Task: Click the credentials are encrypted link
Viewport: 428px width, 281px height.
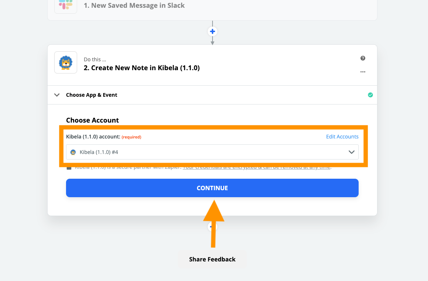Action: [256, 168]
